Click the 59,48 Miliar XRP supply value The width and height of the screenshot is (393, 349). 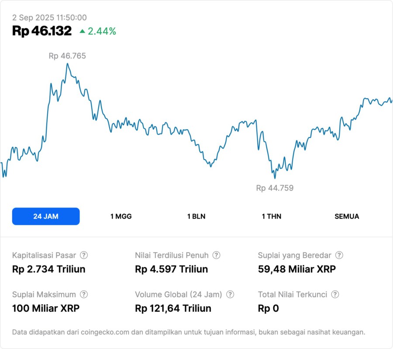pos(297,269)
